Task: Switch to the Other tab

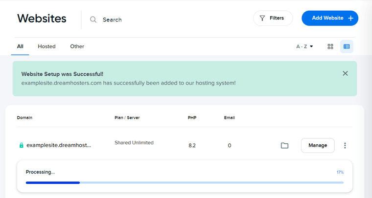Action: [x=77, y=46]
